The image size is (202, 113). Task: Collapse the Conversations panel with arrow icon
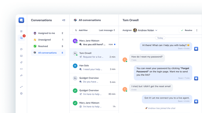64,20
